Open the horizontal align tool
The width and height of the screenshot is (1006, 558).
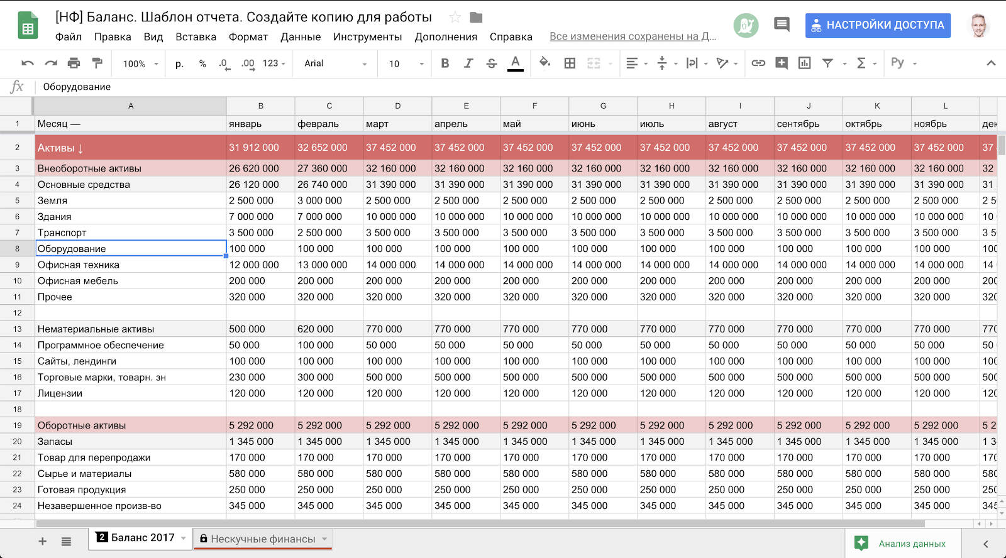632,63
